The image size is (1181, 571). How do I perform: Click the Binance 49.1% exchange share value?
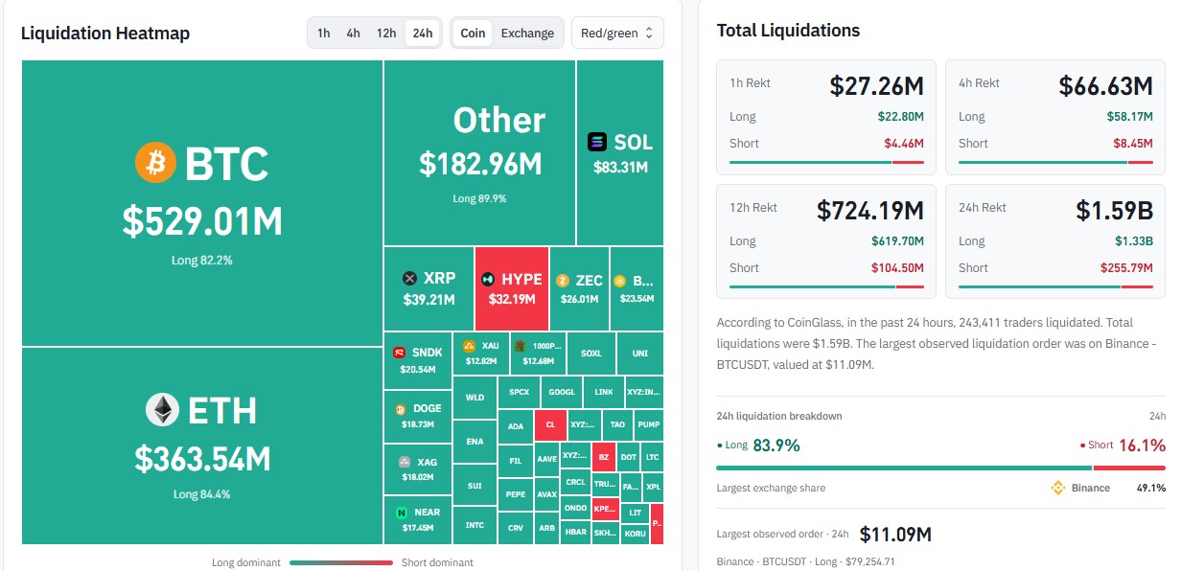pos(1151,488)
